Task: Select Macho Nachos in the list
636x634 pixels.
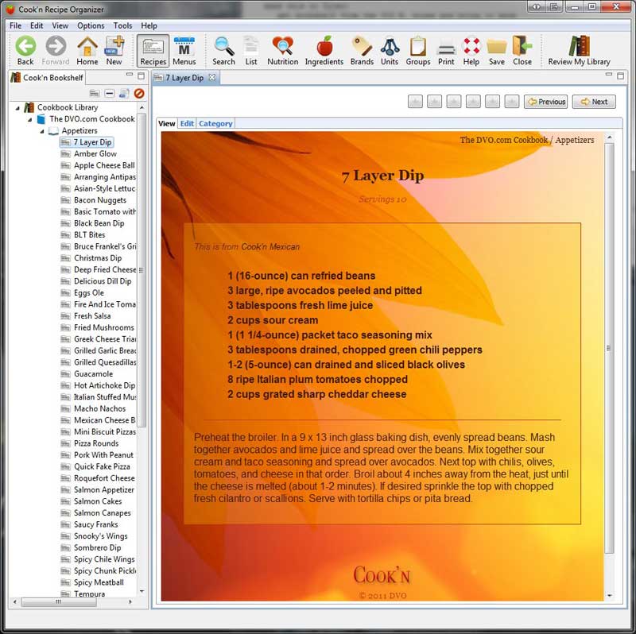Action: (x=100, y=408)
